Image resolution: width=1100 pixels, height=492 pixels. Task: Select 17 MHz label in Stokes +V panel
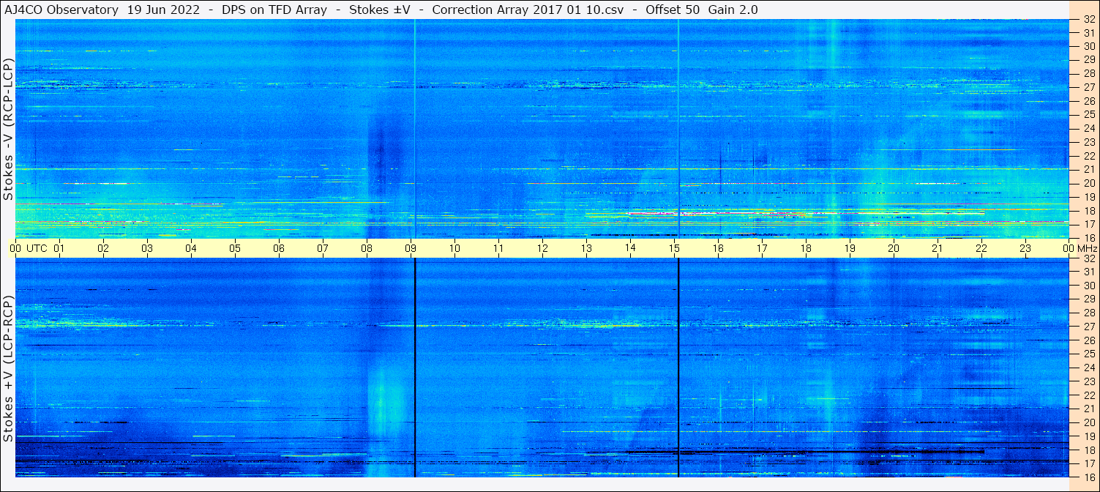tap(1088, 463)
